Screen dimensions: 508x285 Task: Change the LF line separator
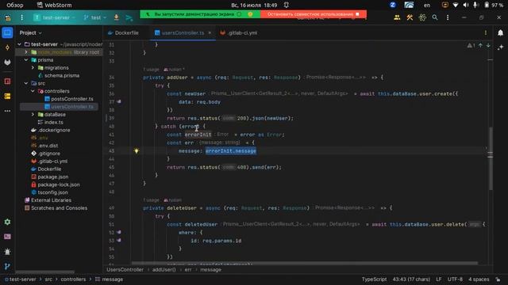click(439, 279)
